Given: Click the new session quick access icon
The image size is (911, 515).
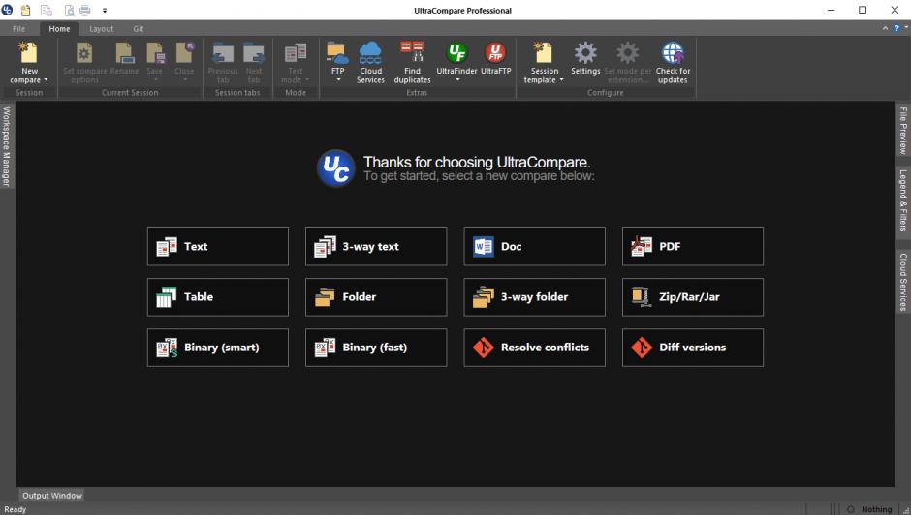Looking at the screenshot, I should click(25, 10).
